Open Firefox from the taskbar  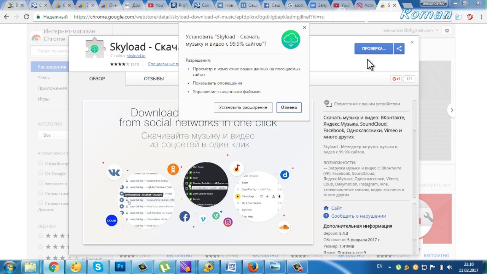click(x=253, y=267)
